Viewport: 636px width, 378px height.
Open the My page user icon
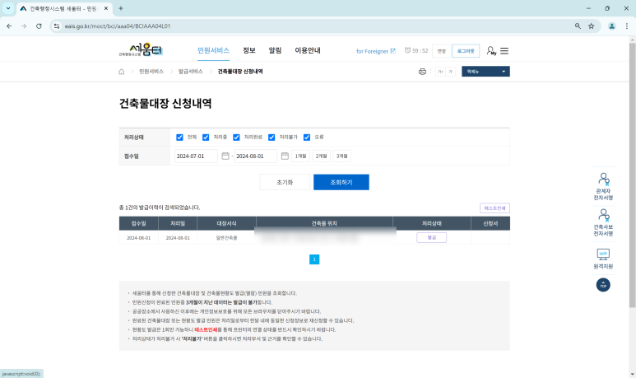click(491, 51)
